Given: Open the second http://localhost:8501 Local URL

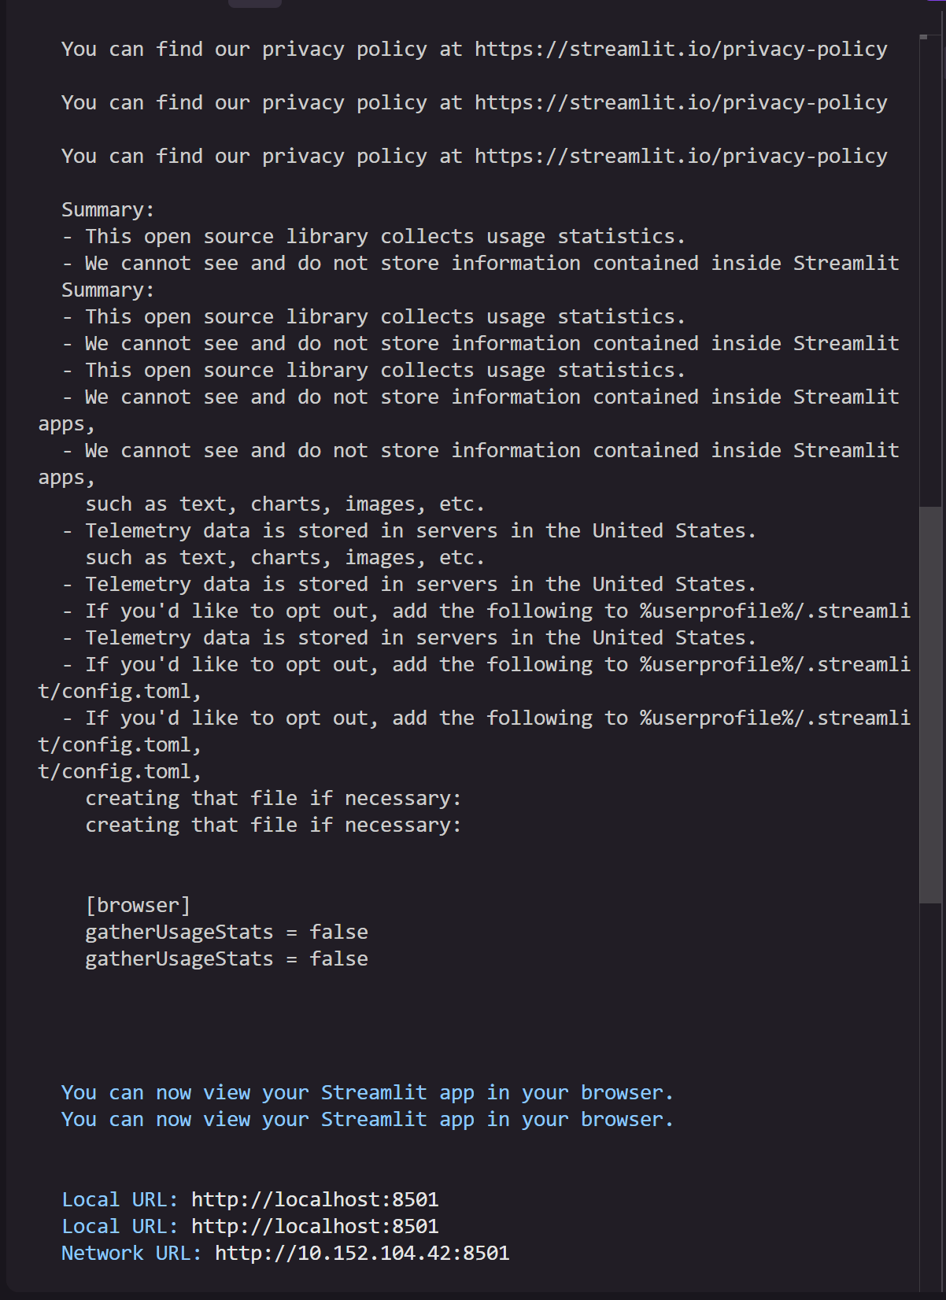Looking at the screenshot, I should point(315,1226).
